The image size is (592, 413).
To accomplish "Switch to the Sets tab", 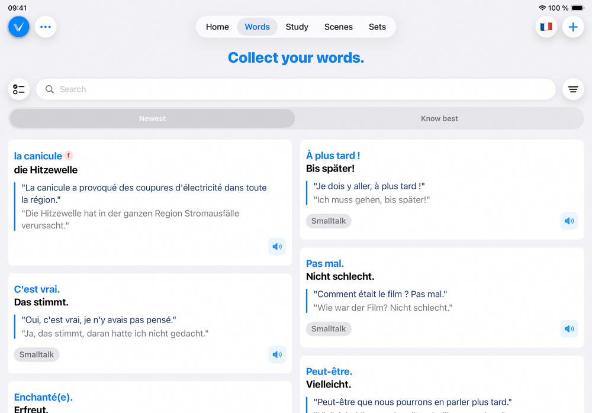I will pyautogui.click(x=377, y=27).
